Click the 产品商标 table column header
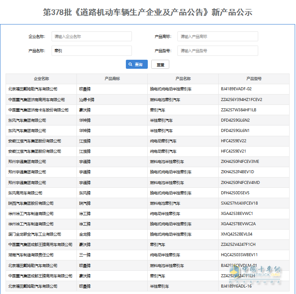 [112, 79]
